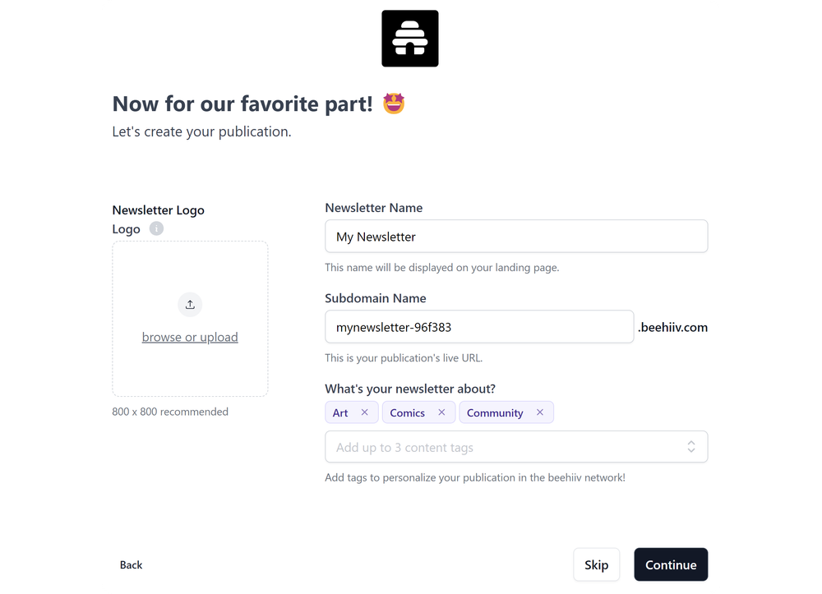Select the Community tag pill
Image resolution: width=822 pixels, height=594 pixels.
click(496, 412)
